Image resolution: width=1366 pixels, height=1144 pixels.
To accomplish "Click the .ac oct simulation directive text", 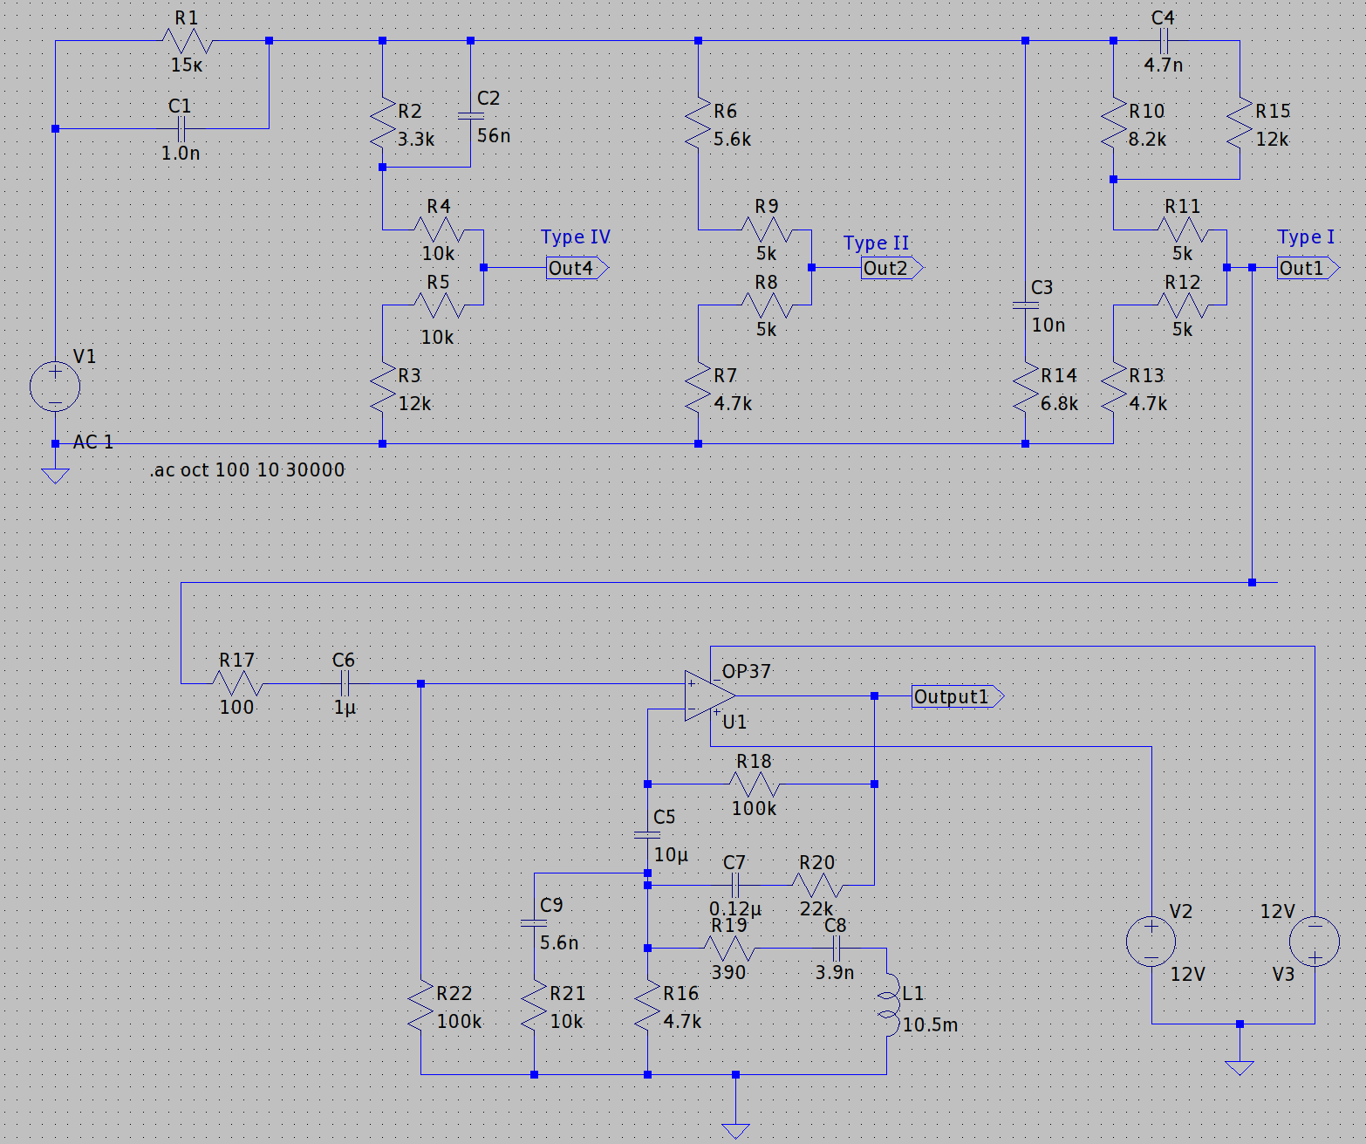I will (247, 470).
